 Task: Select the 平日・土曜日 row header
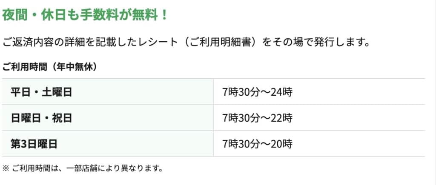coord(108,92)
